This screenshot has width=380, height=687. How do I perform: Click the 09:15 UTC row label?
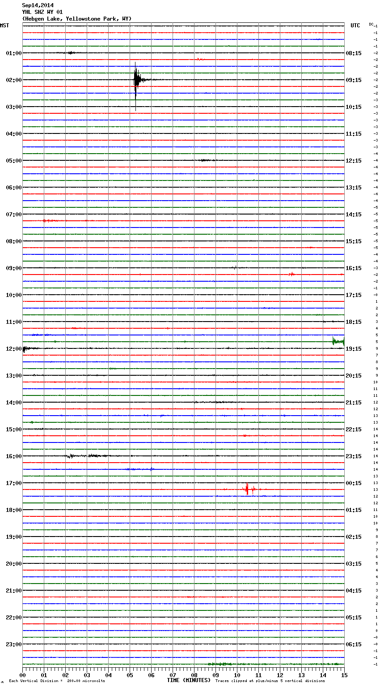click(354, 80)
